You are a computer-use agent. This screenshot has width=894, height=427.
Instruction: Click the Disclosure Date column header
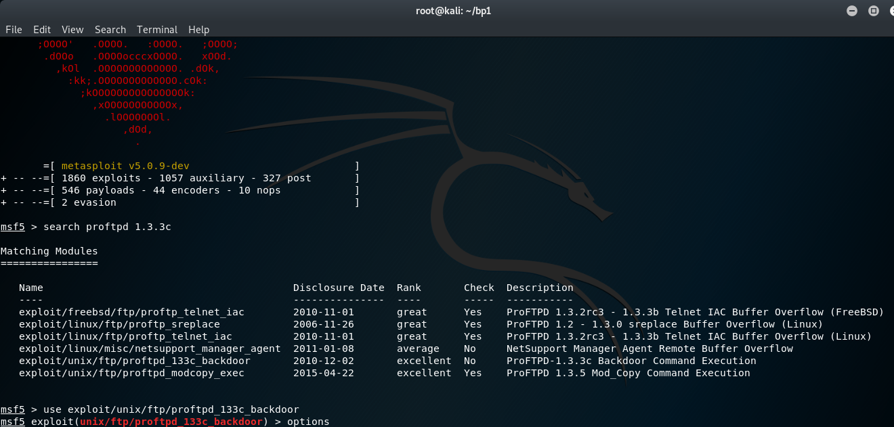click(339, 288)
